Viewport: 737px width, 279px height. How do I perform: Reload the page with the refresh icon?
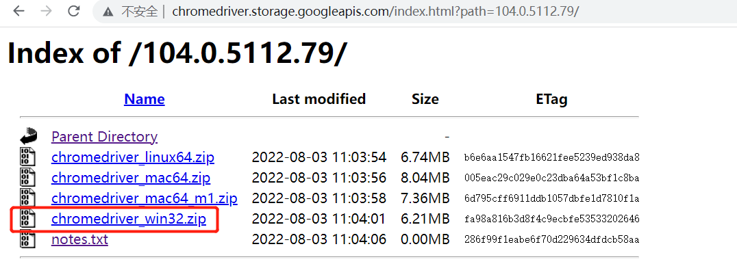(73, 12)
